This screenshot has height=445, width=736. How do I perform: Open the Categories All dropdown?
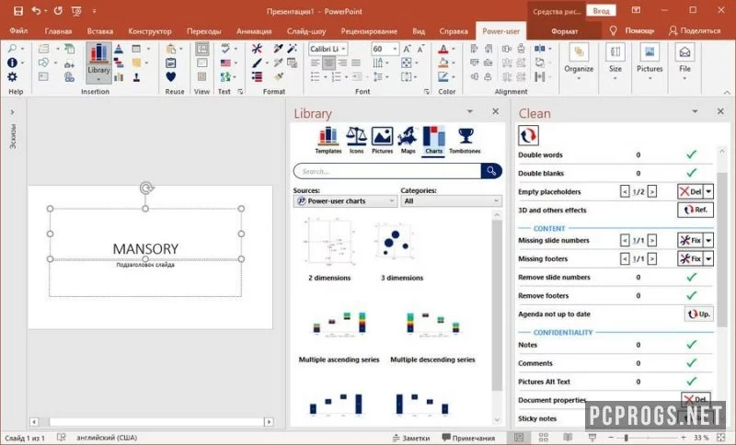pyautogui.click(x=451, y=200)
